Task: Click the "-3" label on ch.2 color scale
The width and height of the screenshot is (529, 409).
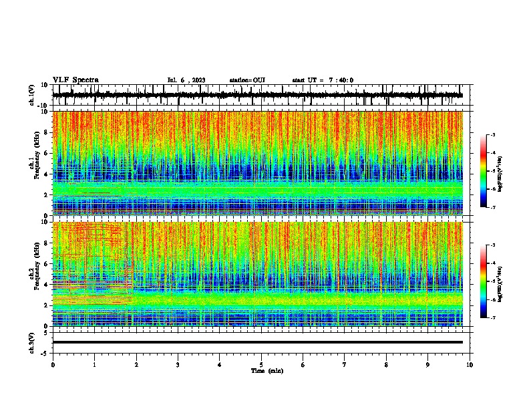Action: (492, 245)
